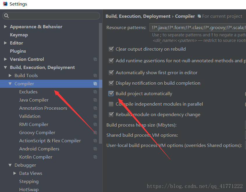This screenshot has width=246, height=192.
Task: Expand the Editor settings section
Action: pyautogui.click(x=5, y=43)
